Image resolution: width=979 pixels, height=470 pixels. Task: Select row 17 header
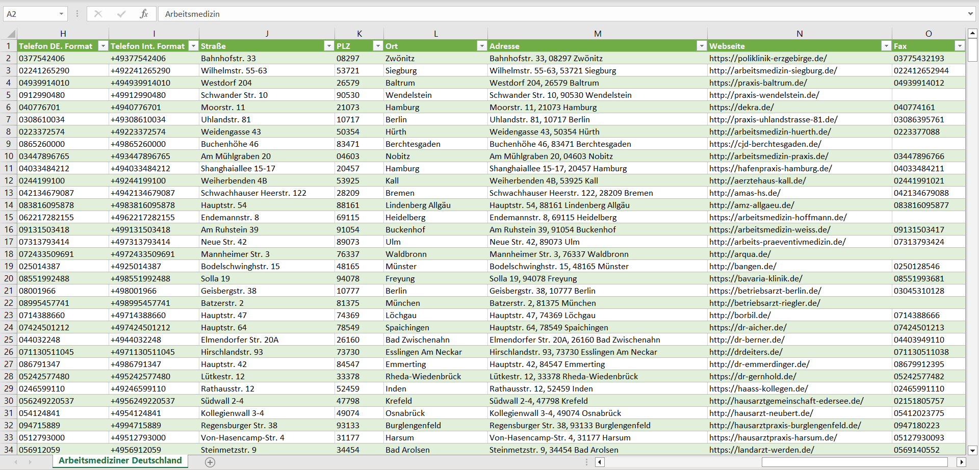(x=9, y=242)
